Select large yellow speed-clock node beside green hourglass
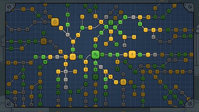199x112 pixels. [x=73, y=57]
